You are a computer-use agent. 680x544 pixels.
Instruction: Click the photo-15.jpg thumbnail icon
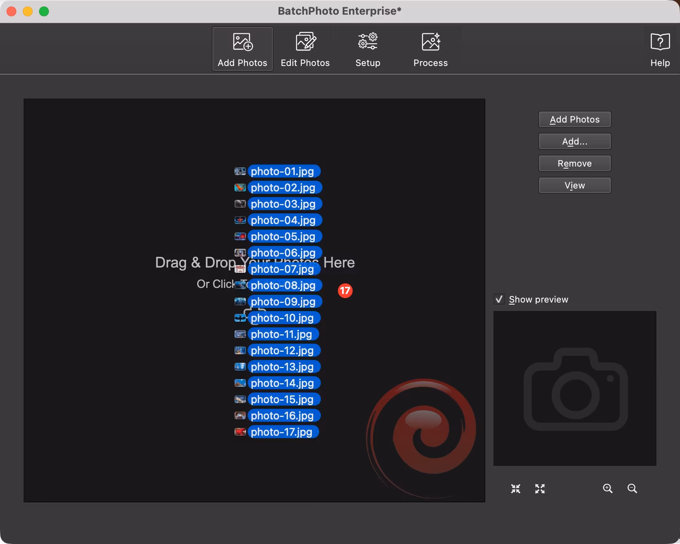pyautogui.click(x=240, y=399)
